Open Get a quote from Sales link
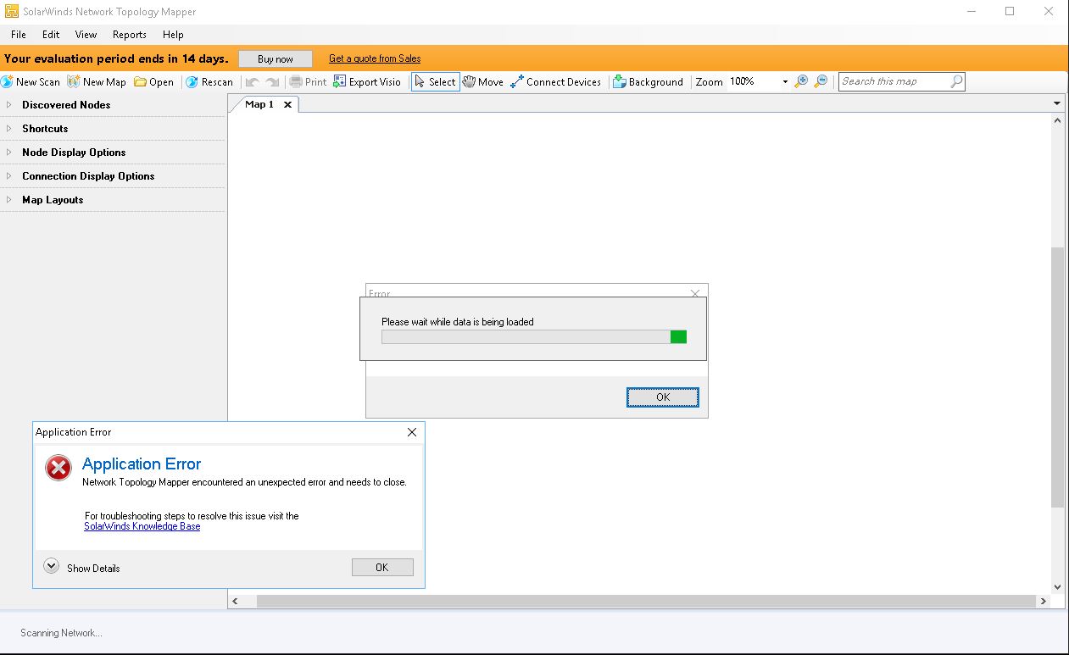The width and height of the screenshot is (1069, 655). coord(375,58)
